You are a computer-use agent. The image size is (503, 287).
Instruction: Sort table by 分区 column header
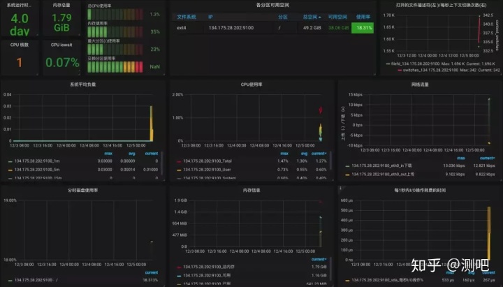pyautogui.click(x=283, y=17)
